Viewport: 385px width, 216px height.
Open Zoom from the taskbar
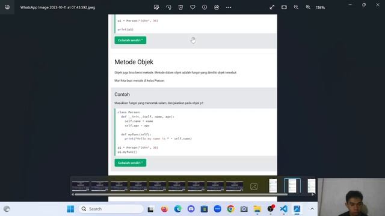pyautogui.click(x=217, y=209)
